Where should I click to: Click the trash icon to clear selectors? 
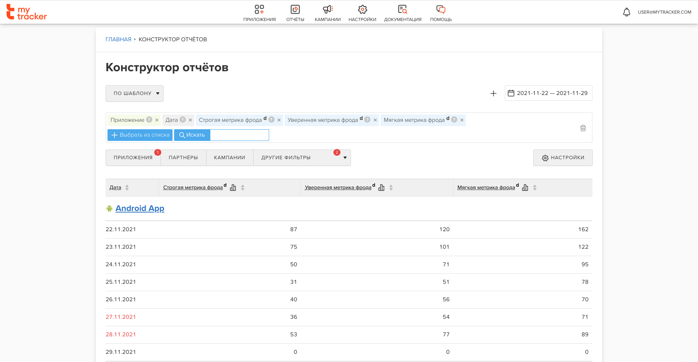[x=583, y=128]
